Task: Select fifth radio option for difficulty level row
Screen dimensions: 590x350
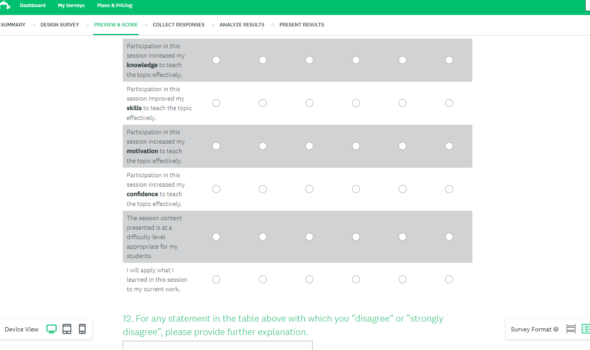Action: click(403, 237)
